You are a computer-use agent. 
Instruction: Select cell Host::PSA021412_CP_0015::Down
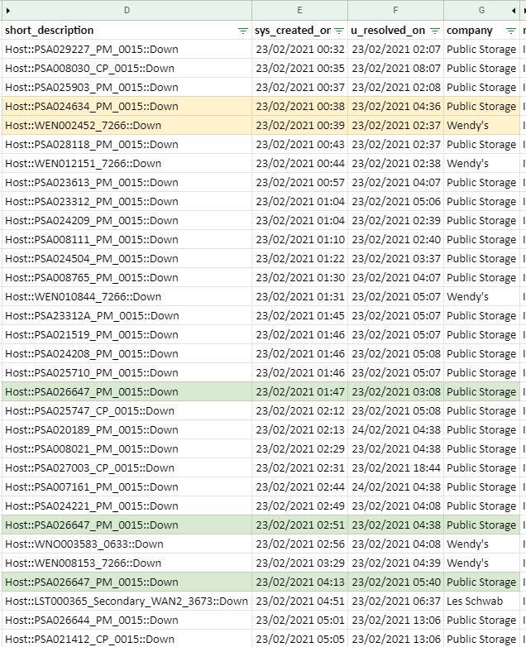click(127, 639)
